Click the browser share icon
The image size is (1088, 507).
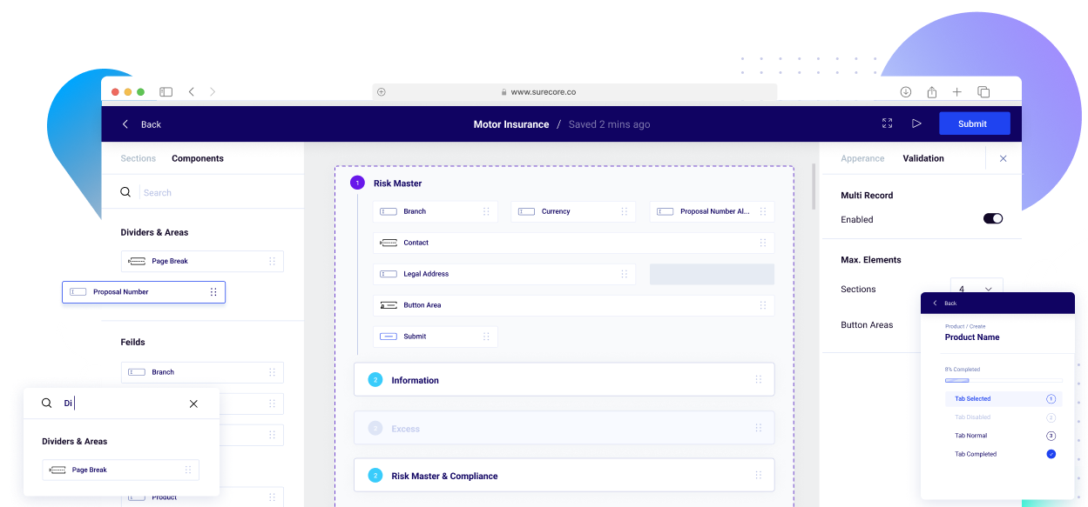point(931,92)
